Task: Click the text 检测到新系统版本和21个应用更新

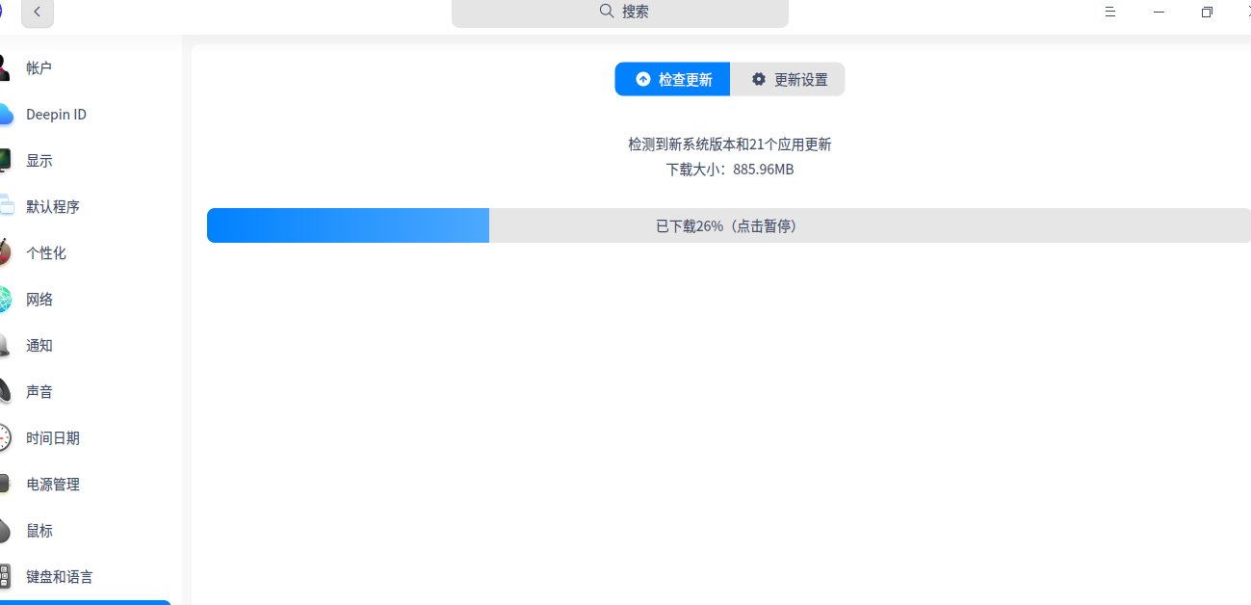Action: click(x=730, y=145)
